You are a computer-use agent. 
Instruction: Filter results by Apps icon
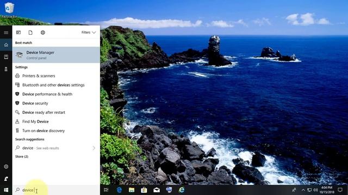(18, 32)
